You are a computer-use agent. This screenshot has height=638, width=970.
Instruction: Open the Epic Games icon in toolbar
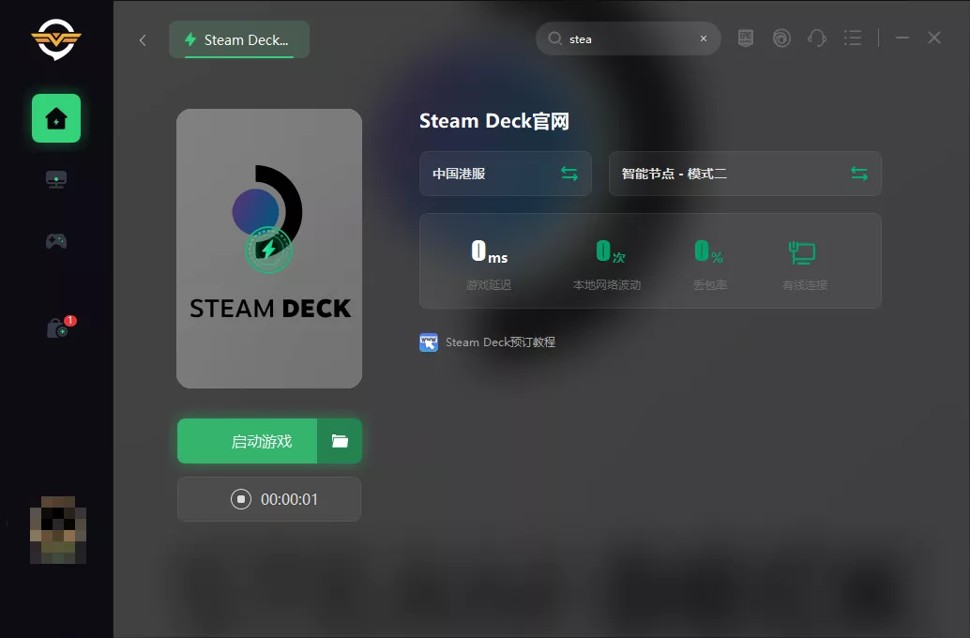(x=746, y=38)
